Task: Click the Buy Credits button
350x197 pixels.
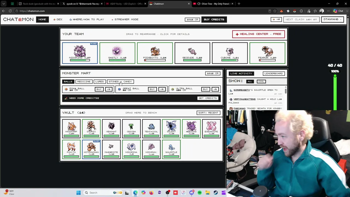Action: [214, 19]
